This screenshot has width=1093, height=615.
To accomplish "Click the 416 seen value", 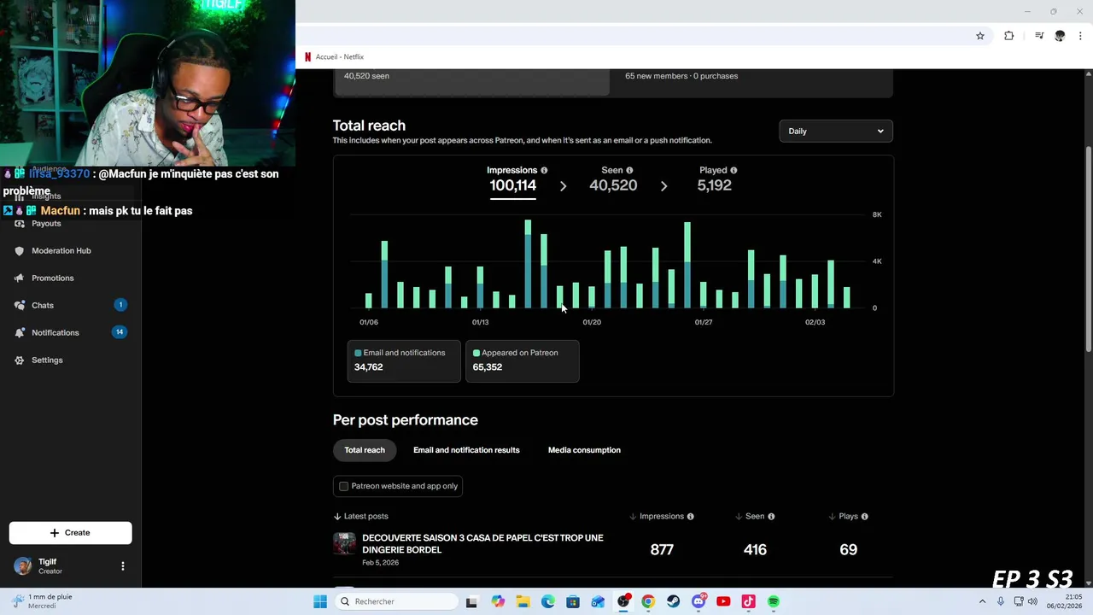I will (755, 550).
